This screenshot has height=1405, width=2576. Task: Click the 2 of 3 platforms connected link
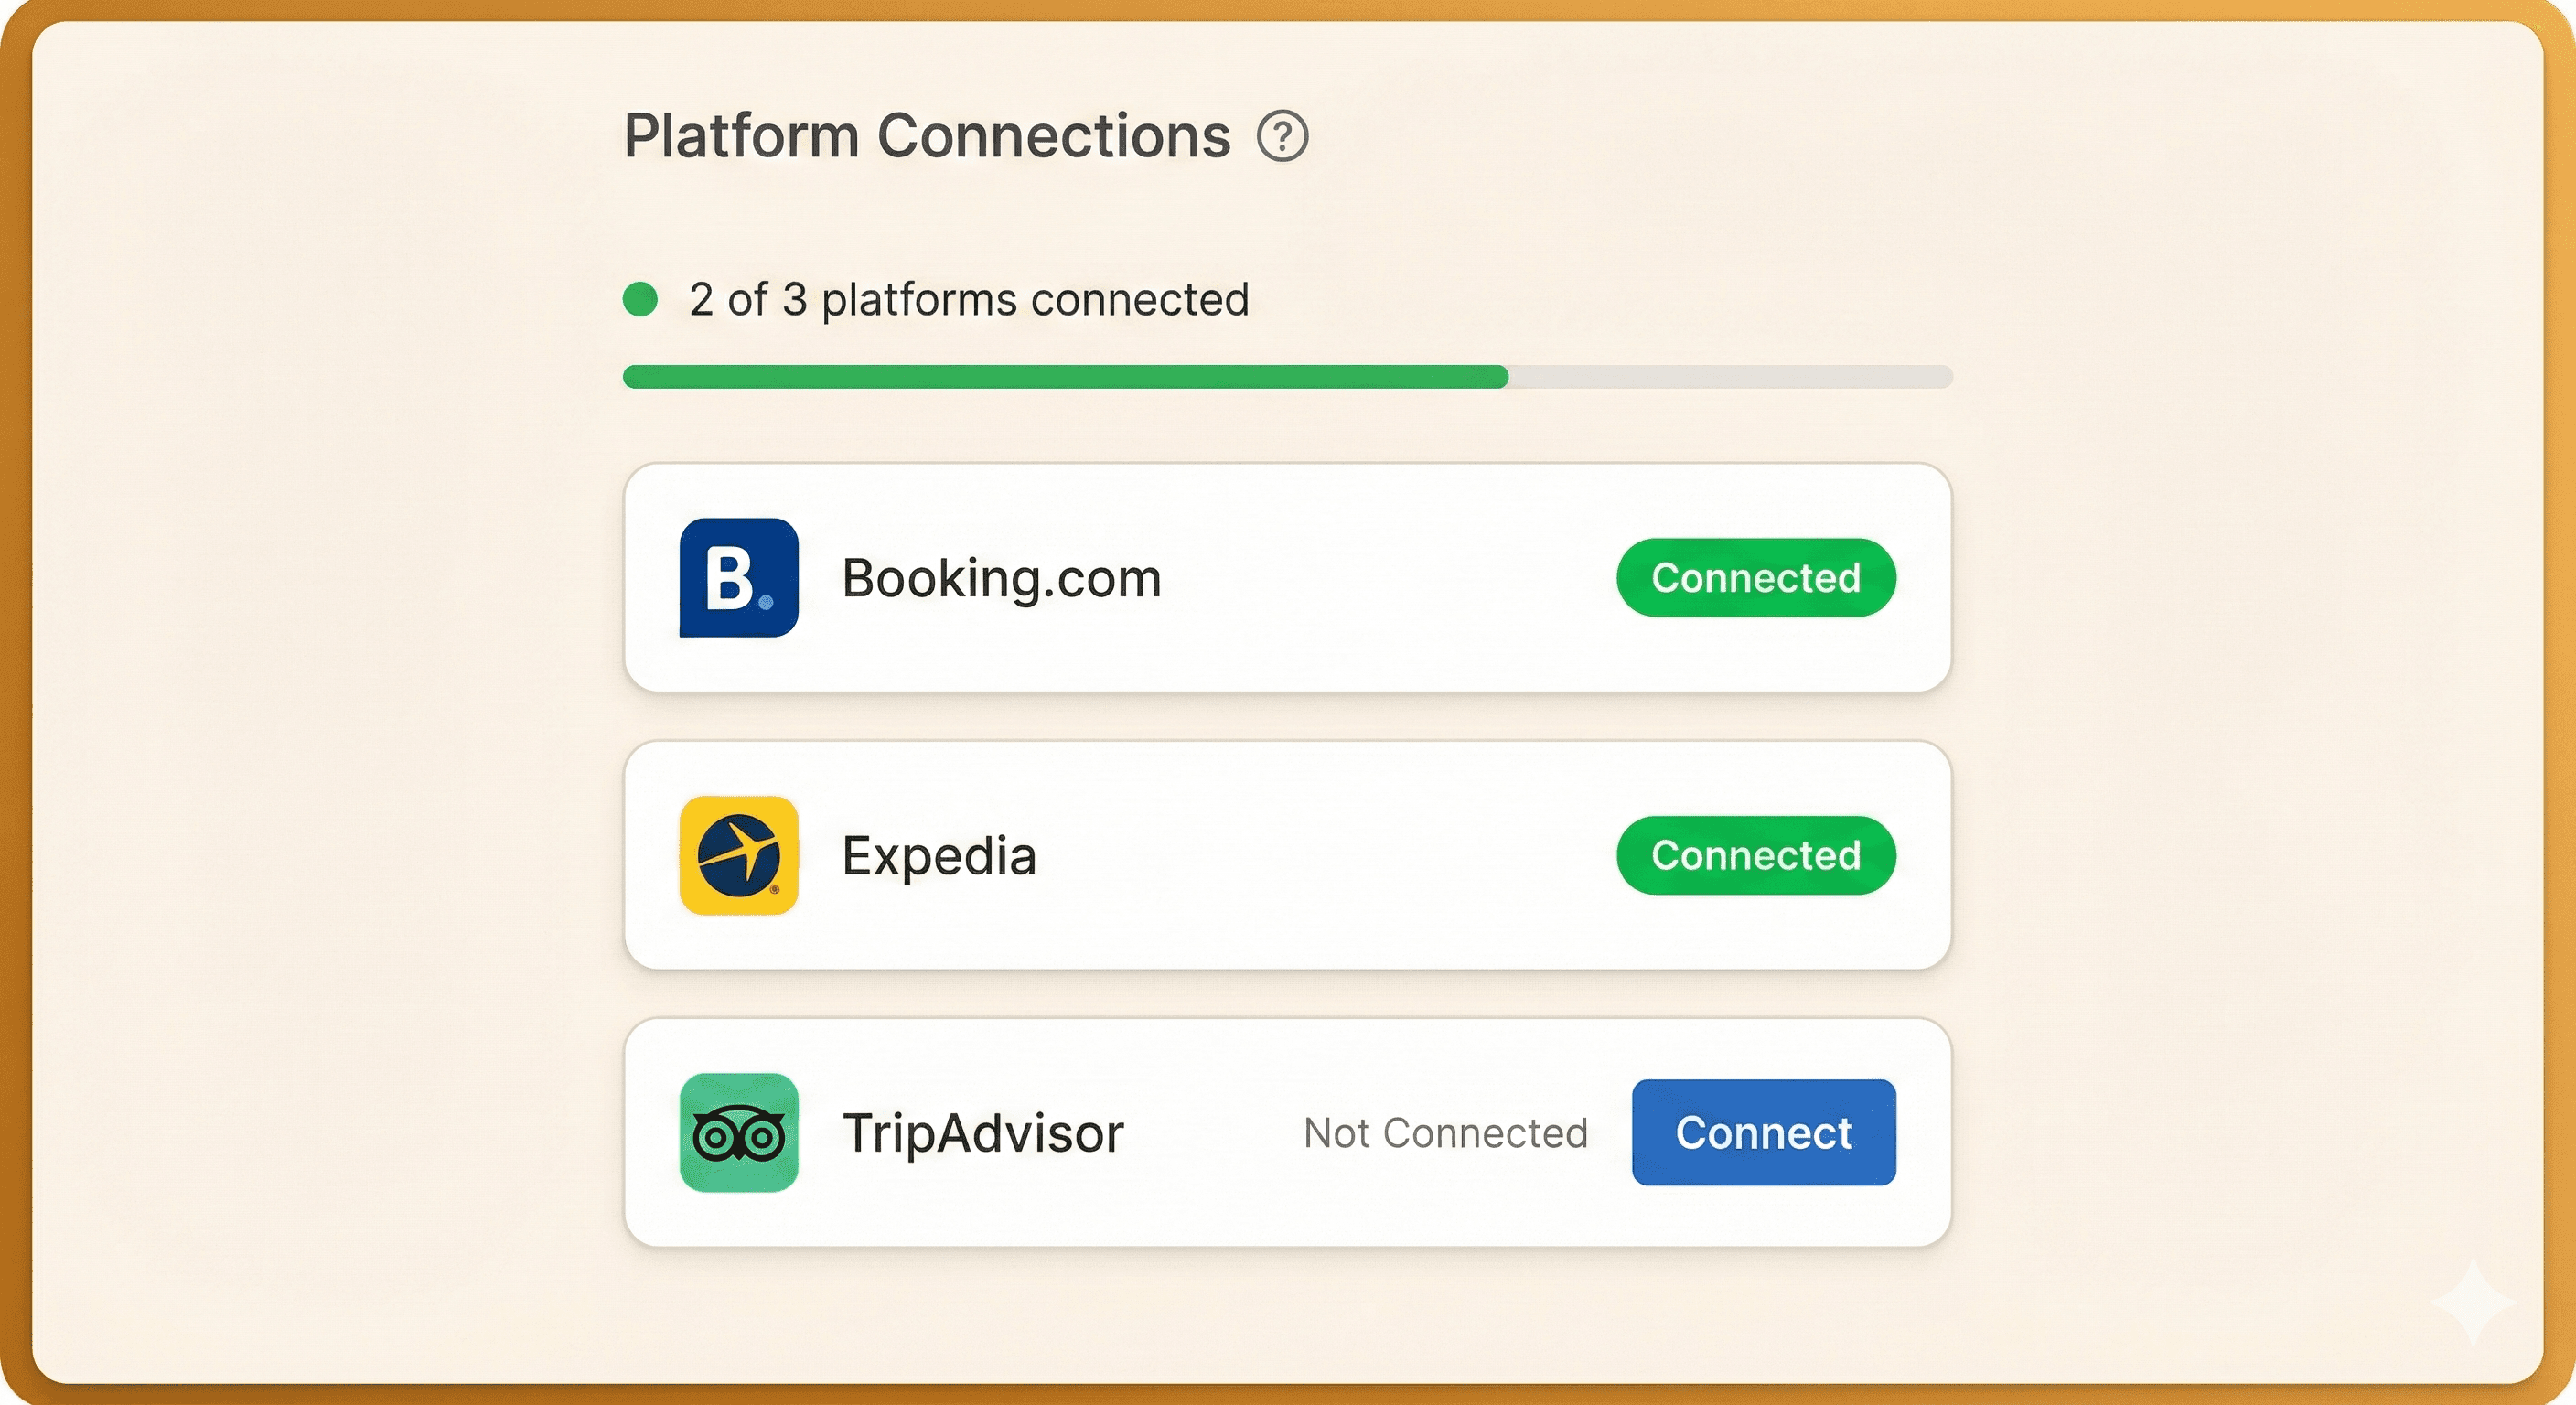pyautogui.click(x=966, y=297)
